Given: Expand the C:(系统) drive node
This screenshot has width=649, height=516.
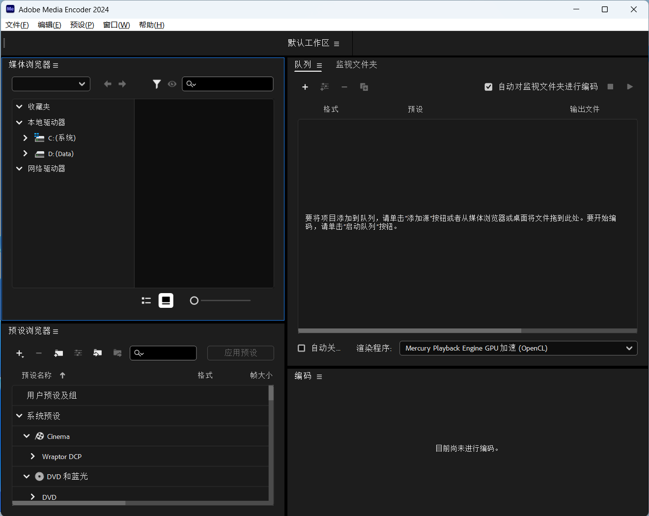Looking at the screenshot, I should (x=25, y=138).
